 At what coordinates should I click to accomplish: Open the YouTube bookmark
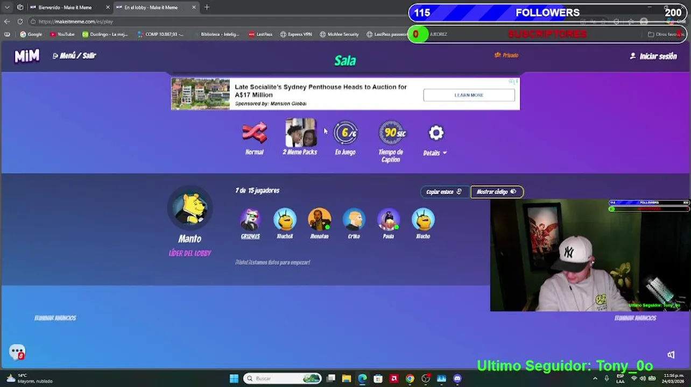pos(62,34)
